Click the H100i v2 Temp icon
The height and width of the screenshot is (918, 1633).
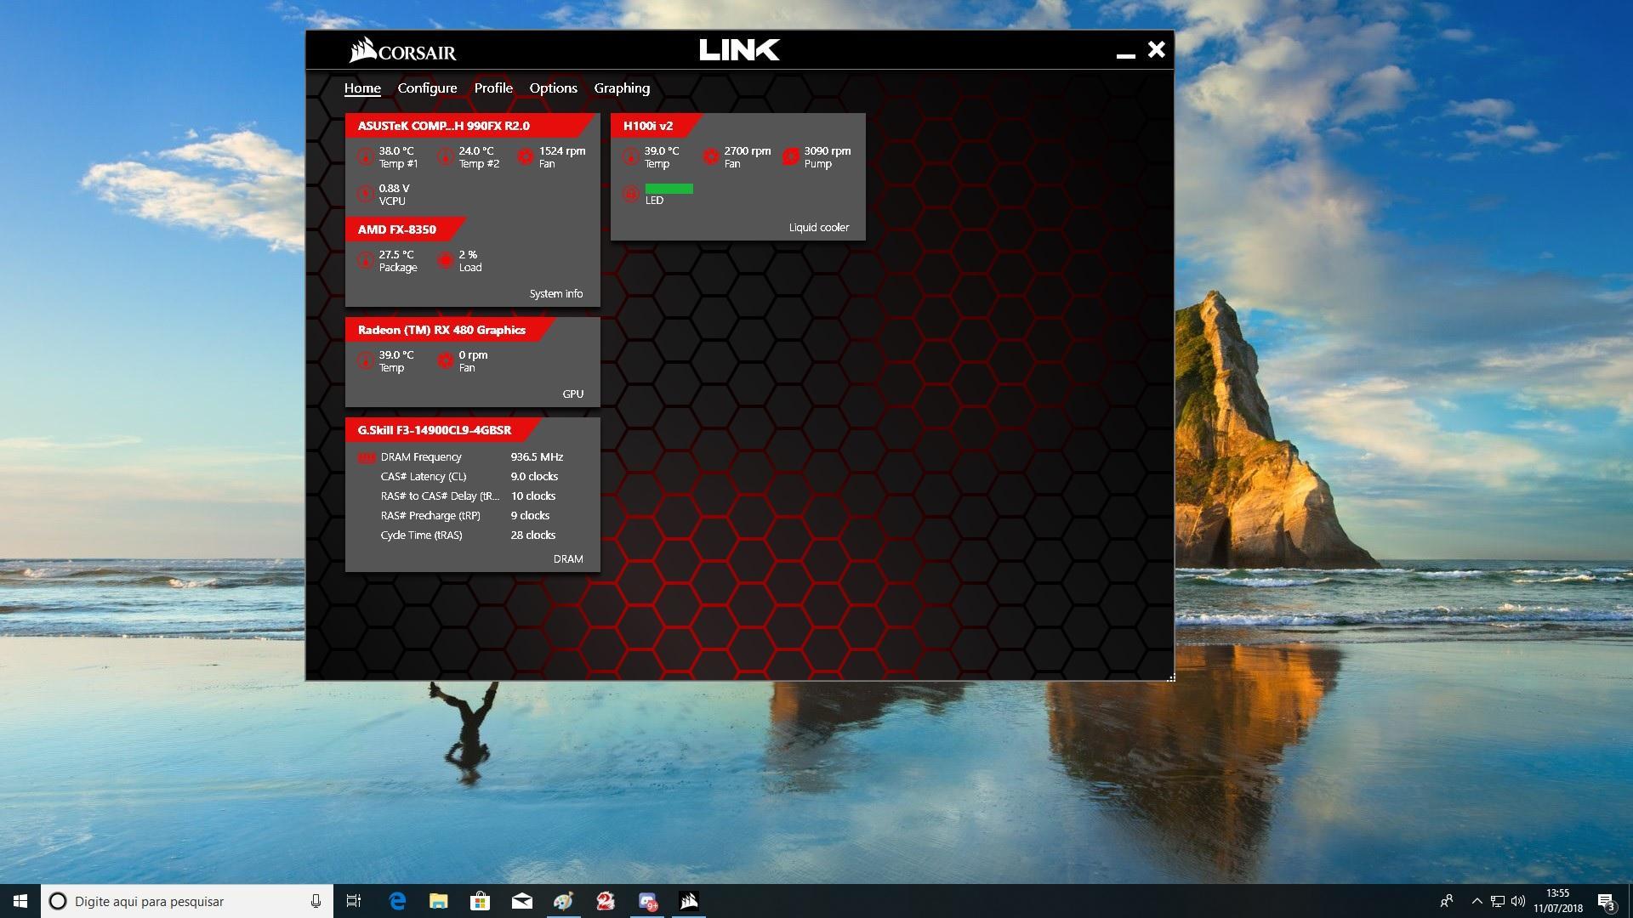(x=631, y=157)
